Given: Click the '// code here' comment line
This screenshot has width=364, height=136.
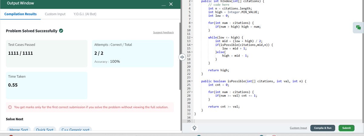Looking at the screenshot, I should pos(219,5).
